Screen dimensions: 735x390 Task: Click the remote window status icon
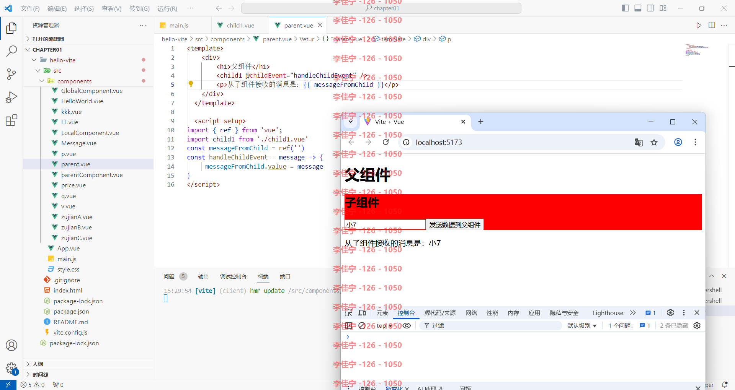pyautogui.click(x=8, y=385)
